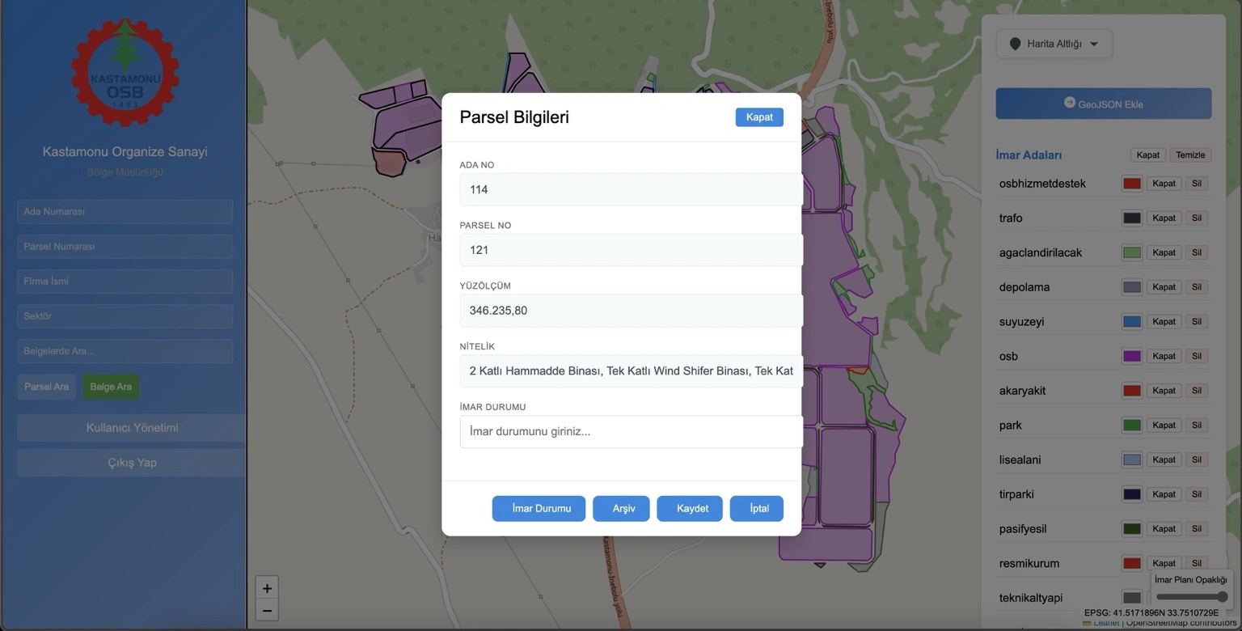Hide all İmar Adaları layers
This screenshot has height=631, width=1242.
(1147, 155)
